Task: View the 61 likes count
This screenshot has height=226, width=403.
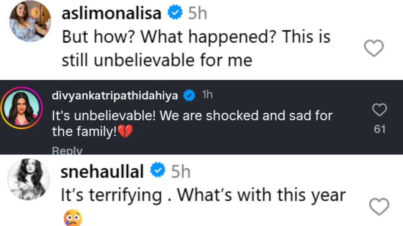Action: 379,129
